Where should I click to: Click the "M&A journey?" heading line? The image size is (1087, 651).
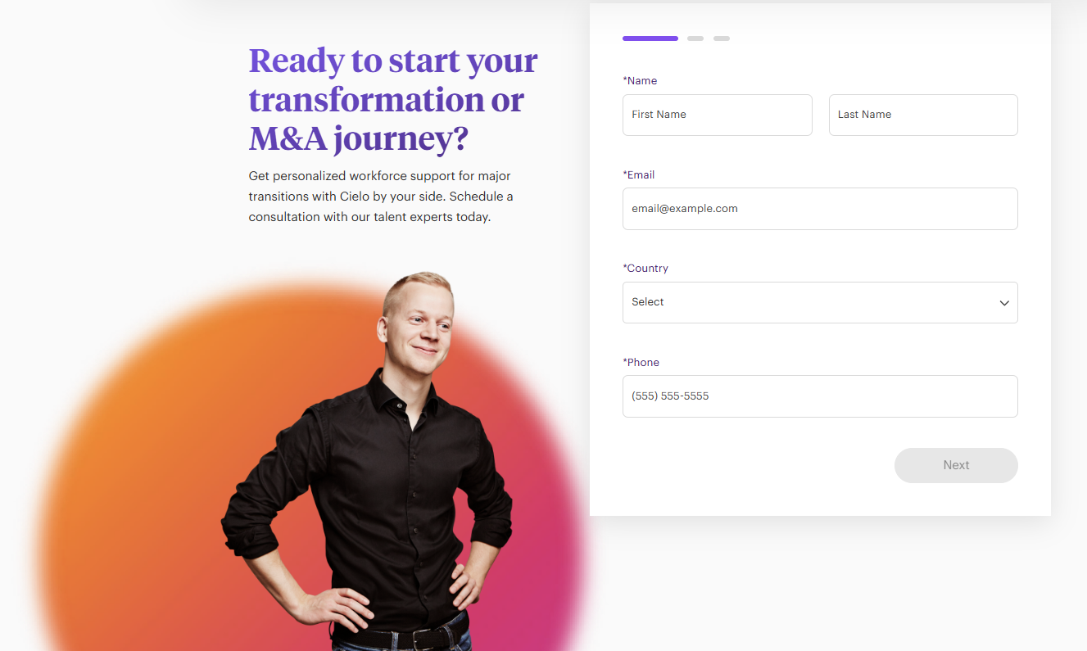point(359,139)
